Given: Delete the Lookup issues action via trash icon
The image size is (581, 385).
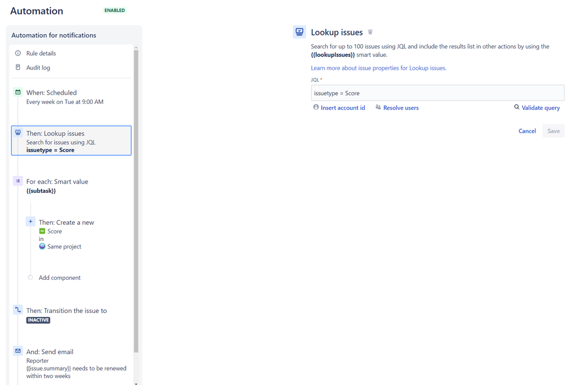Looking at the screenshot, I should [x=370, y=32].
